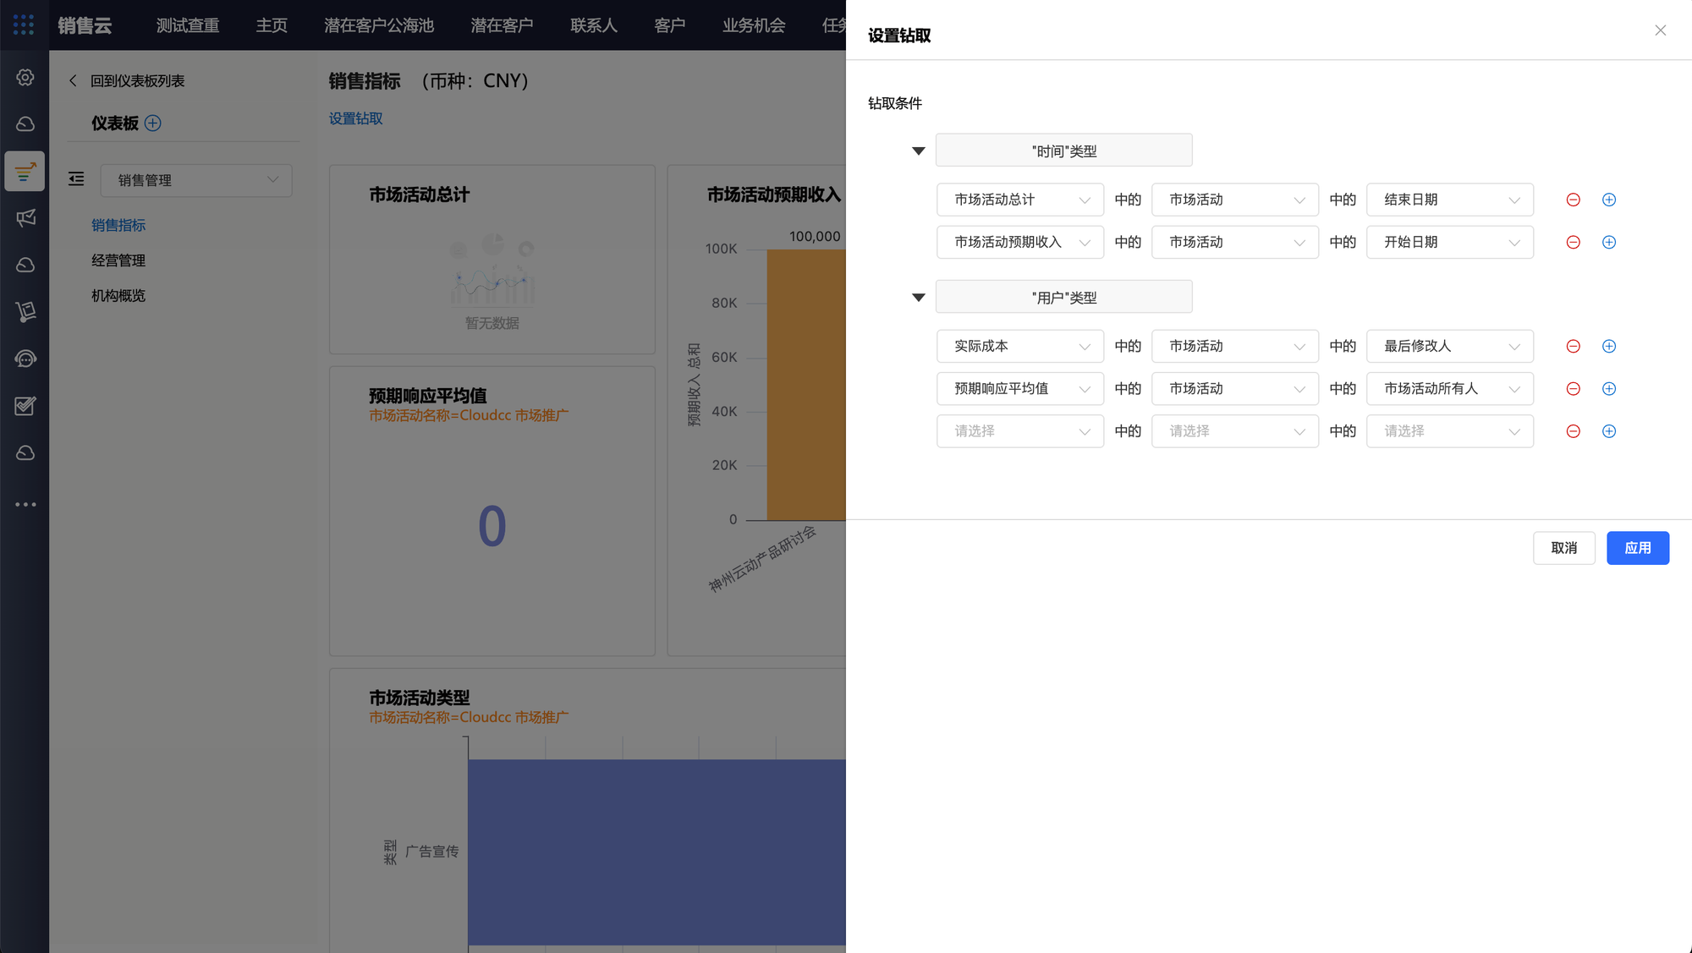
Task: Collapse the "用户"类型 section
Action: pos(918,298)
